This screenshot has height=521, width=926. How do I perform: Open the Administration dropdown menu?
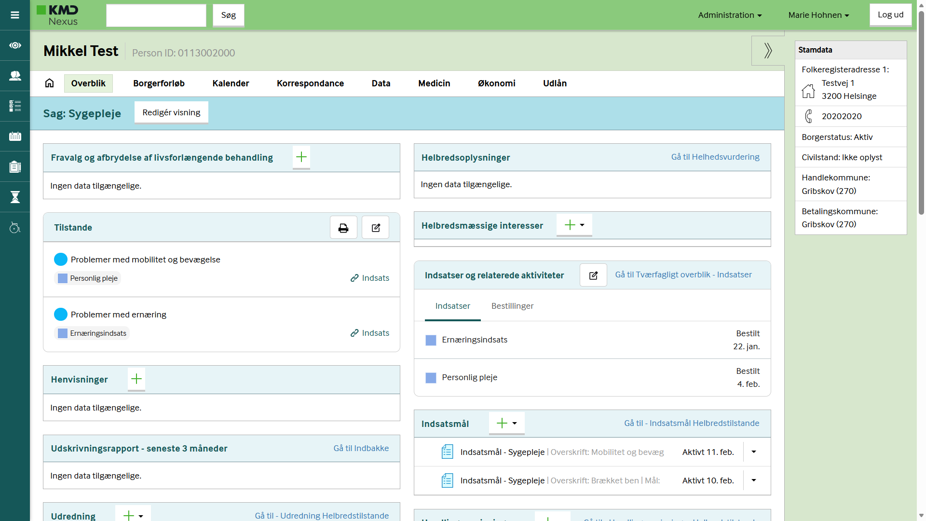(x=730, y=15)
